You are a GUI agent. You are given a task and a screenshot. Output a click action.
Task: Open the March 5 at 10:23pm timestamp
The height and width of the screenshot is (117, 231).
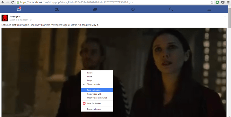(x=19, y=20)
